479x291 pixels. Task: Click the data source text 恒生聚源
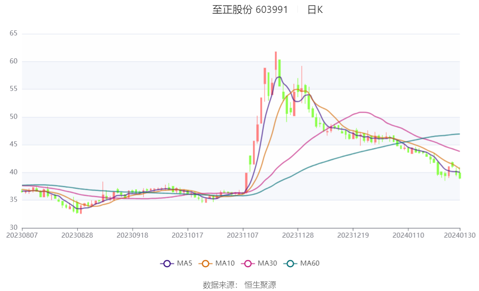pyautogui.click(x=260, y=285)
